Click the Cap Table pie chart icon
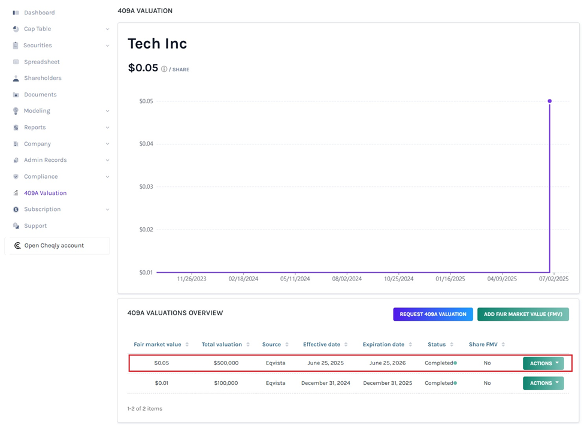 [16, 29]
